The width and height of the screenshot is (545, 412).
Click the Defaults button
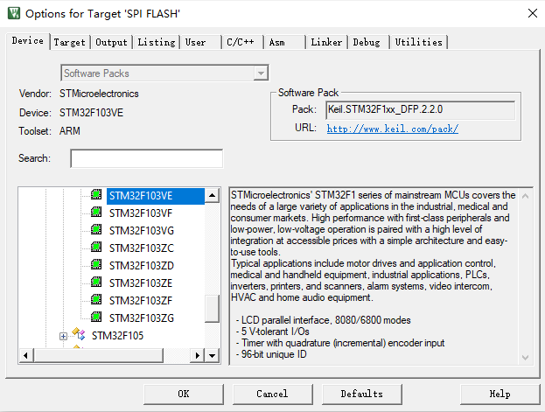[362, 394]
